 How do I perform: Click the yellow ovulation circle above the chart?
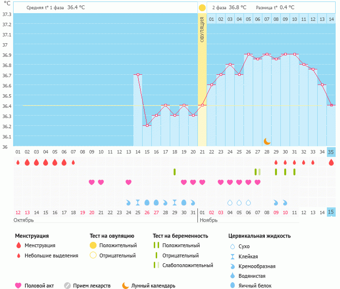[202, 8]
